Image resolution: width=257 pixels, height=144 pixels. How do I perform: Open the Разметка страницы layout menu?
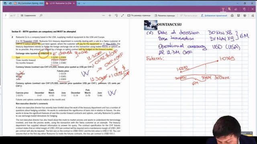click(x=165, y=16)
